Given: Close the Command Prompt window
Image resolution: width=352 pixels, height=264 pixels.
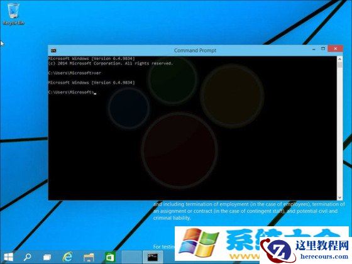Looking at the screenshot, I should [x=336, y=48].
